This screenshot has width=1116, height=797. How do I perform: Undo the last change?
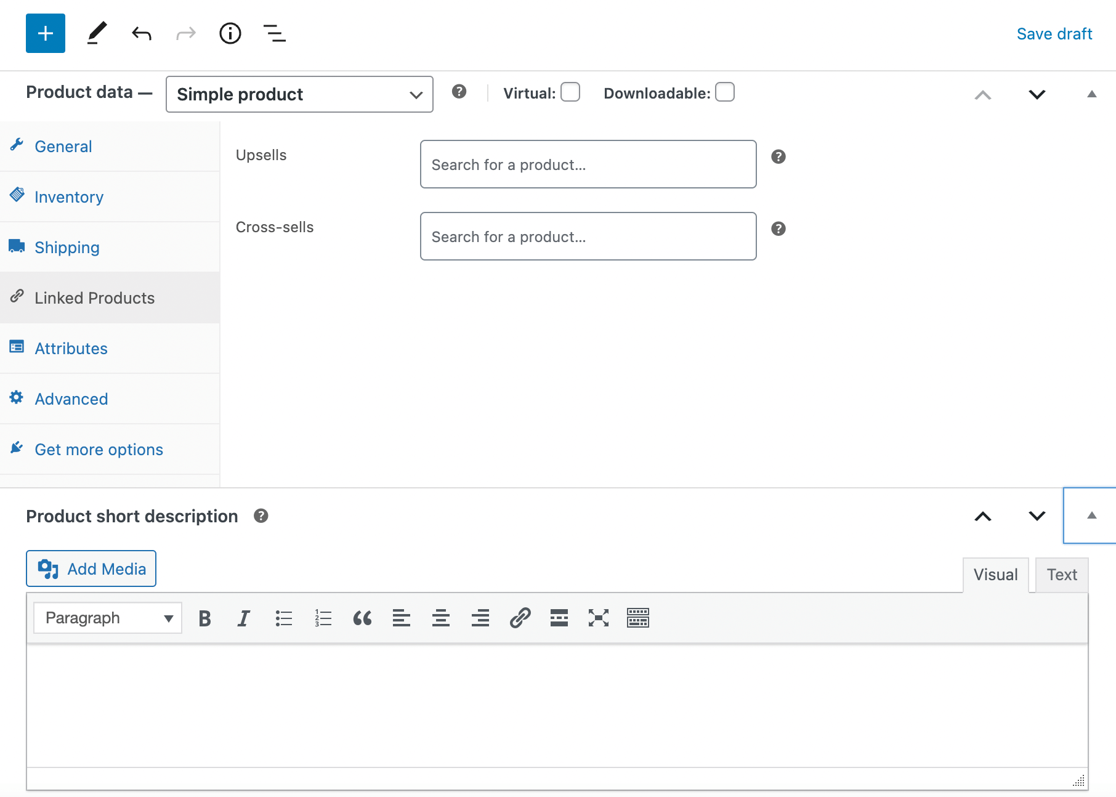(x=141, y=33)
